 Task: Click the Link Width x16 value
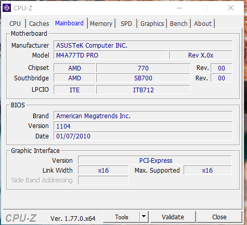103,171
